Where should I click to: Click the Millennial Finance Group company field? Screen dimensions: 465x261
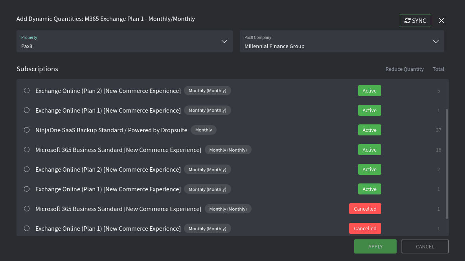[342, 41]
